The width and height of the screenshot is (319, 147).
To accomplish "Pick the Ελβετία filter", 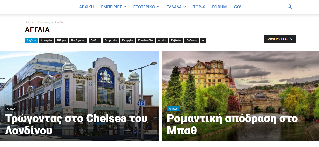I will point(176,40).
